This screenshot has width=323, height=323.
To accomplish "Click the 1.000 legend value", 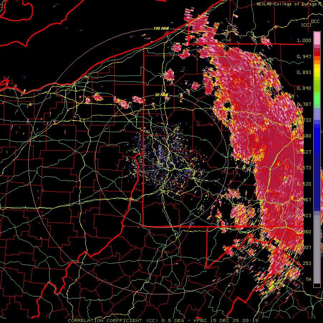I will point(304,40).
